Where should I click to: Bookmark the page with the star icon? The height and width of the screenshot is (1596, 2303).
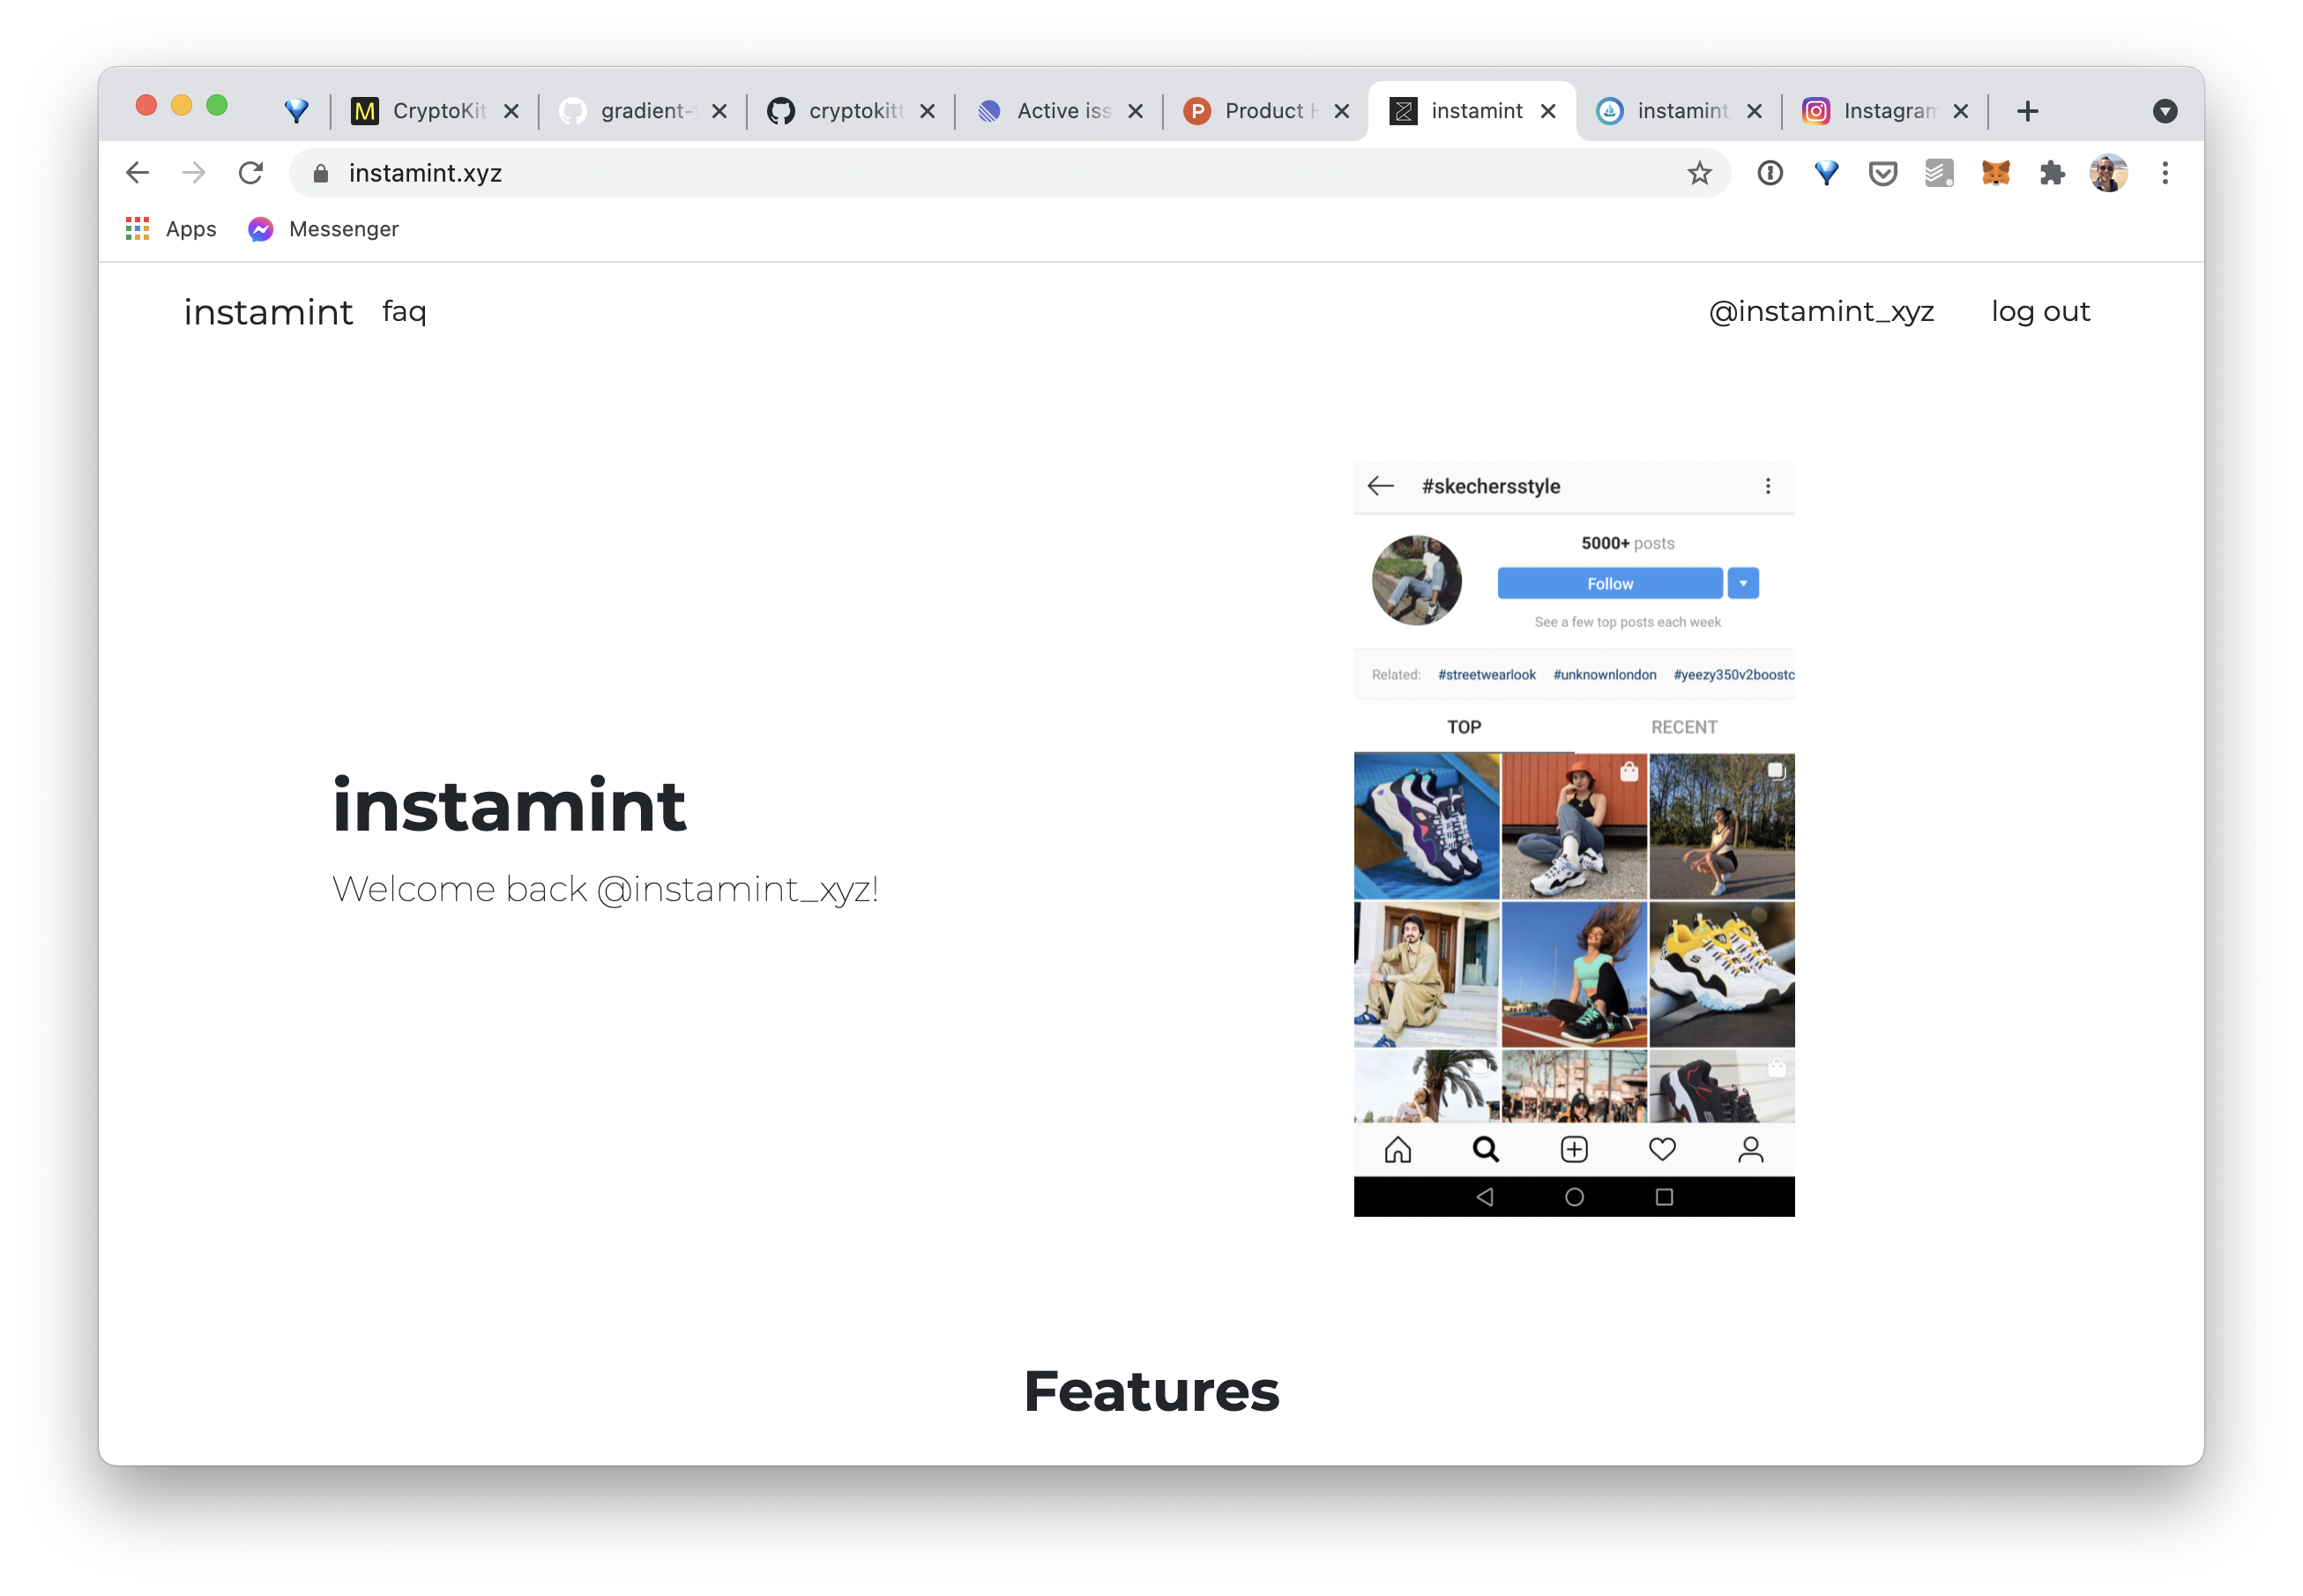pos(1699,172)
